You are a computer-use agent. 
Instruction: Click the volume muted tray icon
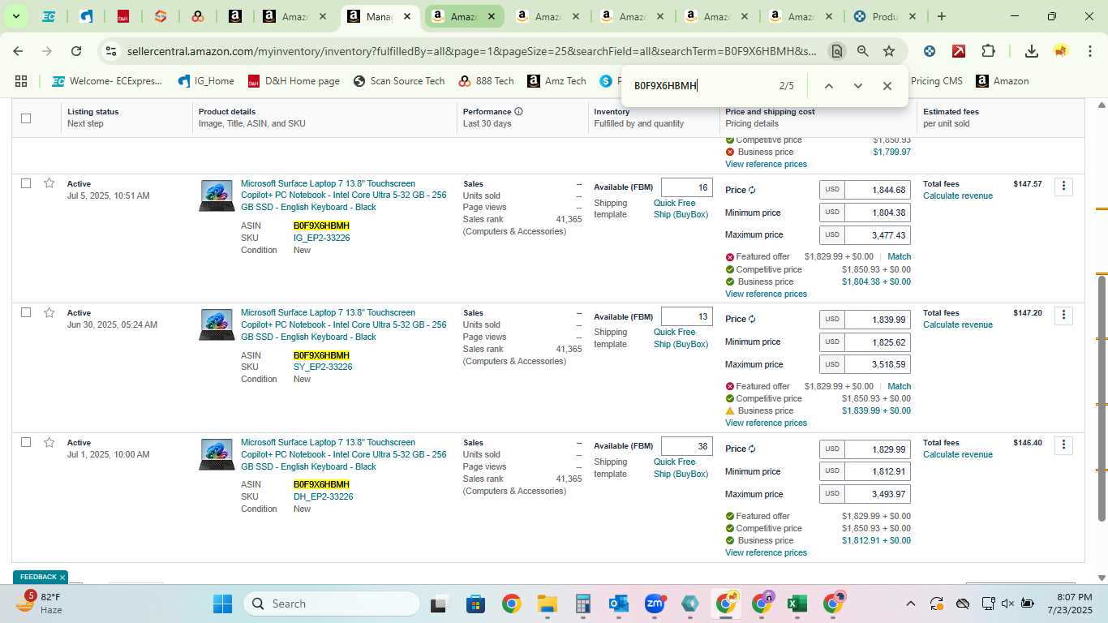coord(1007,604)
